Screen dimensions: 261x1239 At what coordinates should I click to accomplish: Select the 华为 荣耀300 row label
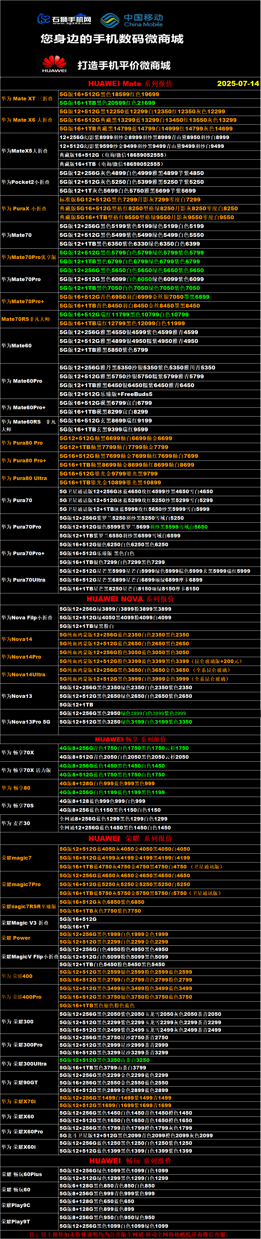pos(17,1022)
